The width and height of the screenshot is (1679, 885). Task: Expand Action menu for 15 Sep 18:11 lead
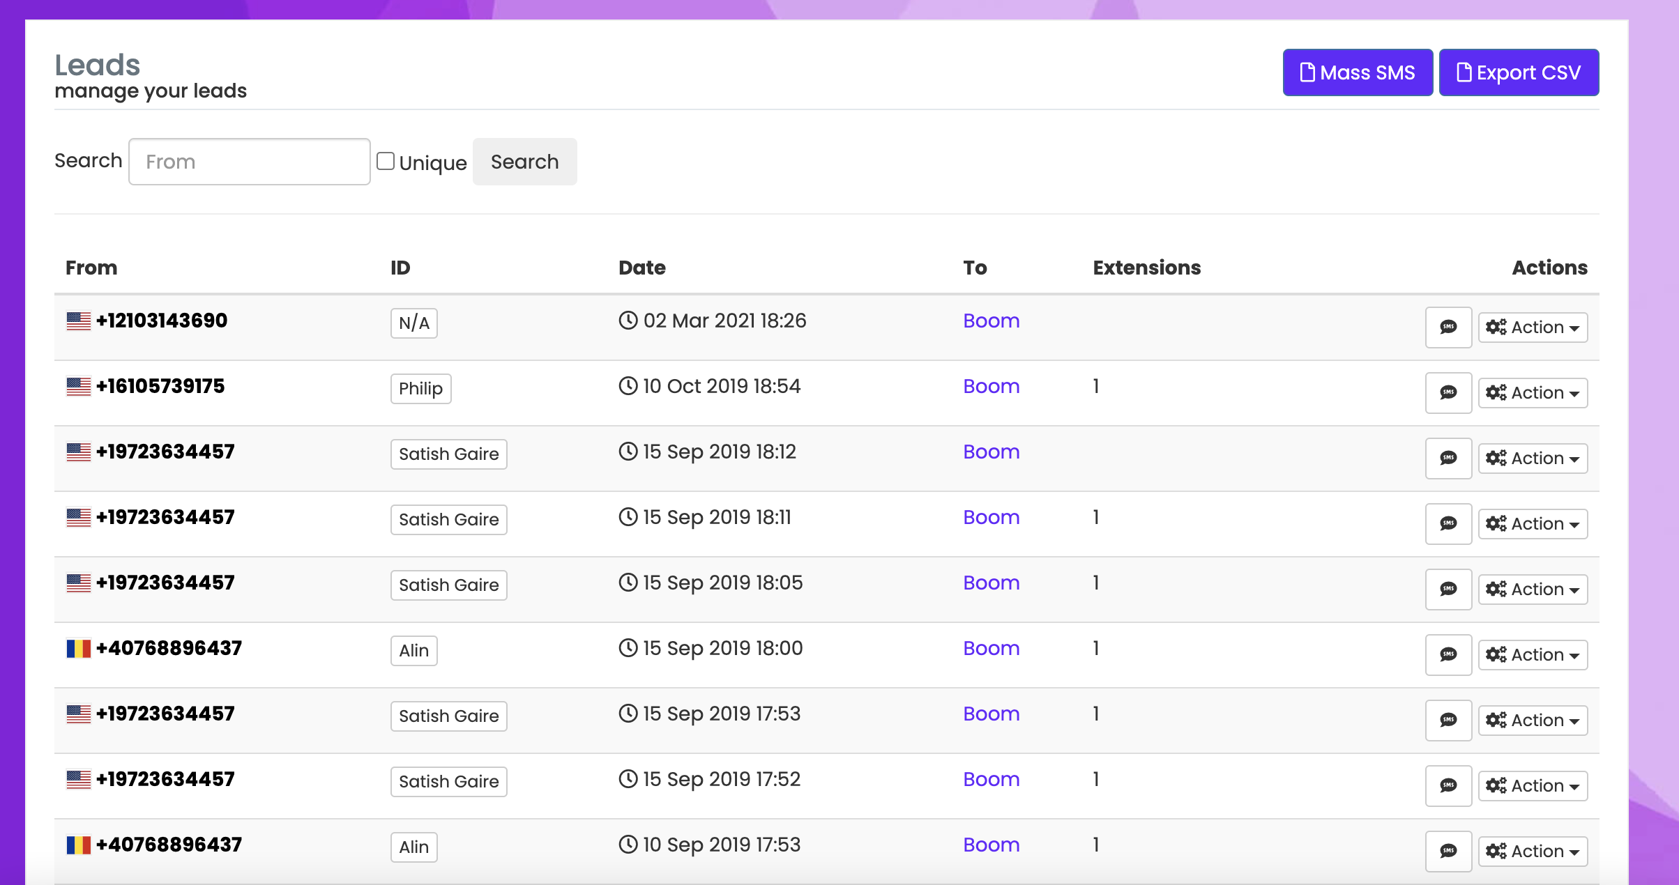tap(1533, 523)
